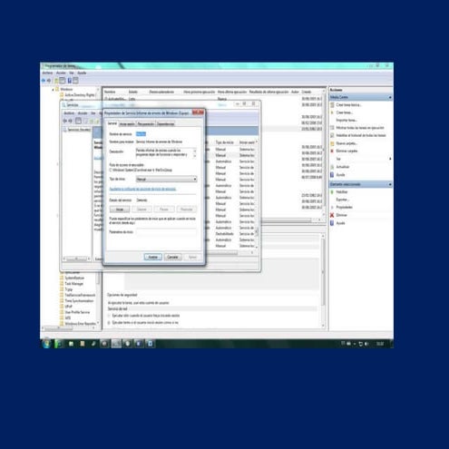This screenshot has height=449, width=449.
Task: Select 'Windows Error Reporting' folder in tree
Action: click(81, 324)
